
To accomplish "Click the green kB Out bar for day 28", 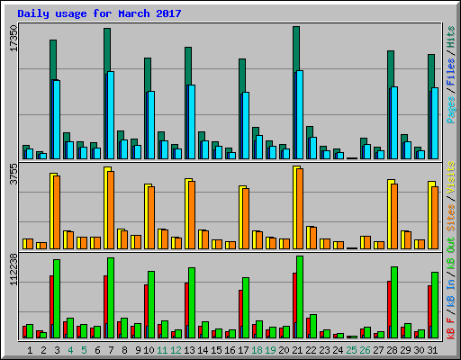I will [x=394, y=302].
